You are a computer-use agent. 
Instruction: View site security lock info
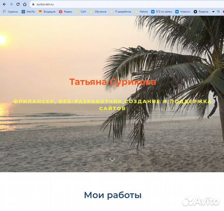pyautogui.click(x=33, y=4)
